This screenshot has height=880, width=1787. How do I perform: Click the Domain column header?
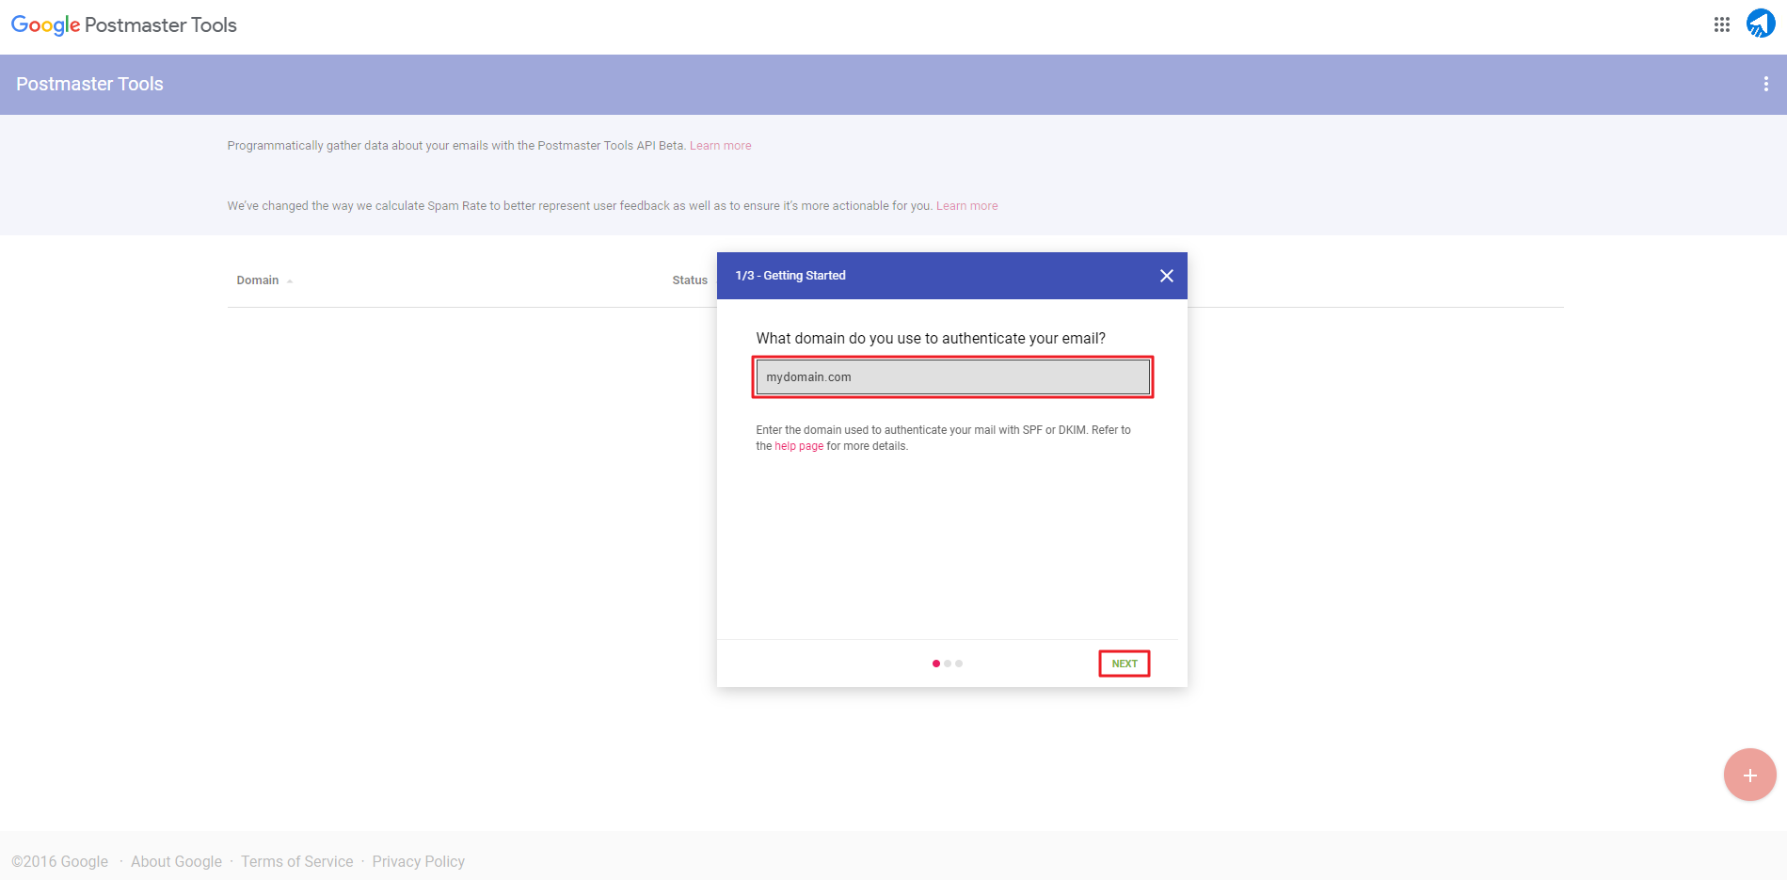pyautogui.click(x=257, y=280)
